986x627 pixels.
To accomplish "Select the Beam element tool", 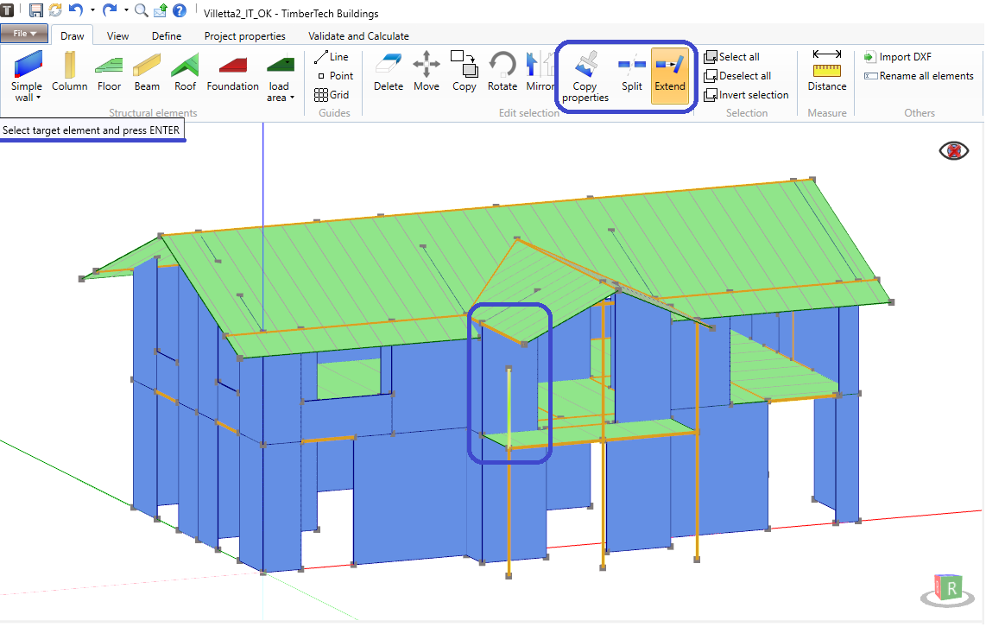I will pos(147,73).
